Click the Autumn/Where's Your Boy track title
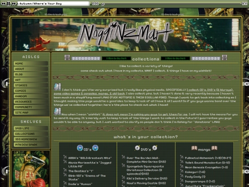Viewport: 249px width, 187px height. pyautogui.click(x=53, y=4)
